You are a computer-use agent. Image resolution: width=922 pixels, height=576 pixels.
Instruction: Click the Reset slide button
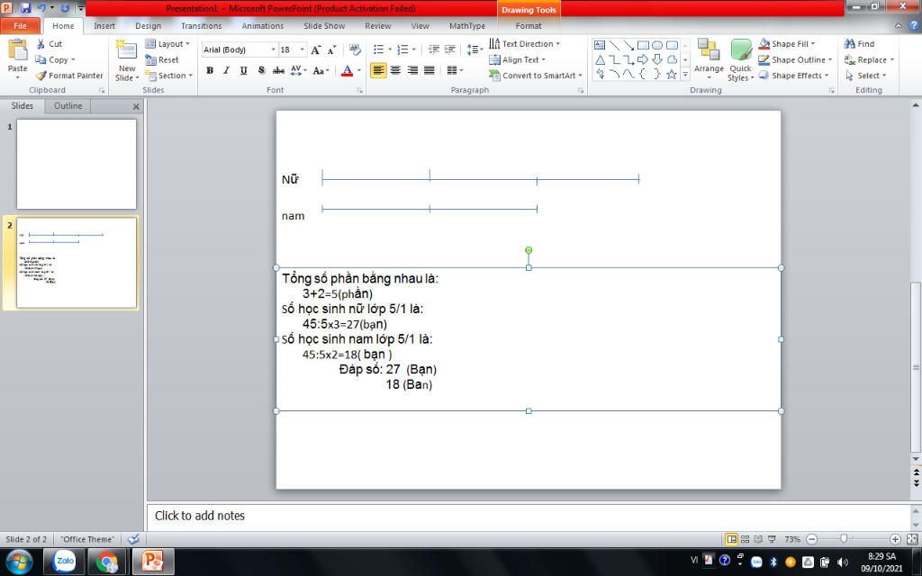(x=162, y=60)
